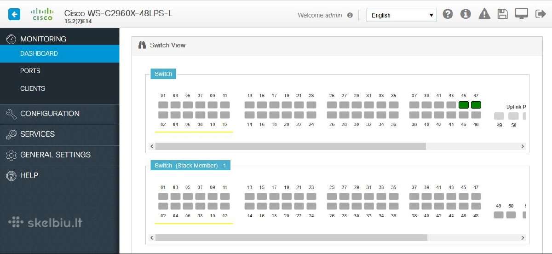Click the Switch View binoculars icon
Screen dimensions: 552x254
click(x=142, y=45)
